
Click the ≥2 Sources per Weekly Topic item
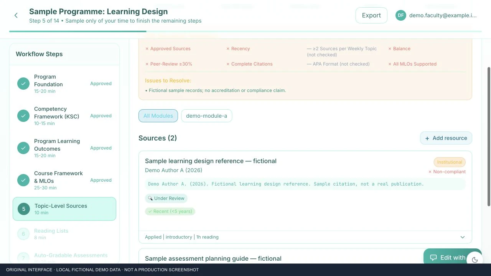coord(342,52)
